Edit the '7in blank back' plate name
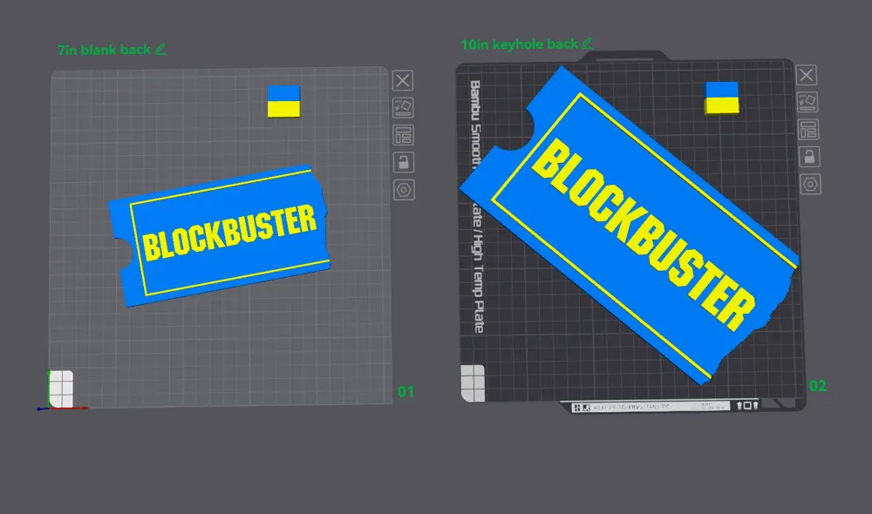Viewport: 872px width, 514px height. [160, 50]
